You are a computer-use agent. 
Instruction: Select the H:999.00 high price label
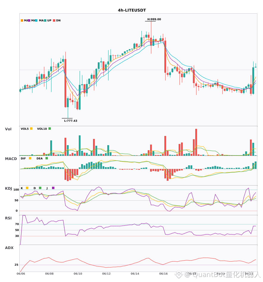[x=154, y=19]
